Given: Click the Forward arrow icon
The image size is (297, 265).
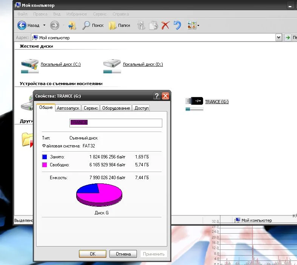Looking at the screenshot, I should pos(55,25).
